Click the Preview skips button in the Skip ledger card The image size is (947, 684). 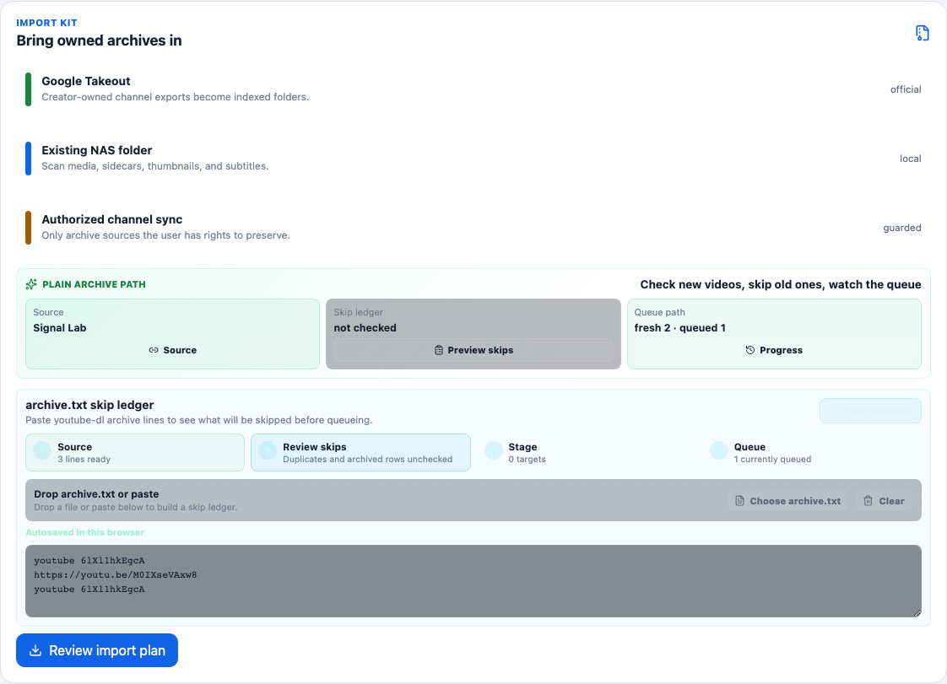coord(473,350)
